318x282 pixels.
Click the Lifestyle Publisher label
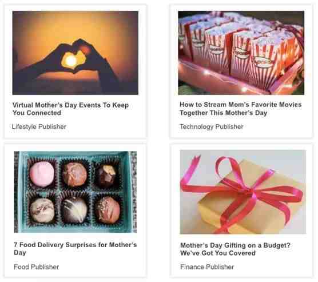coord(39,126)
